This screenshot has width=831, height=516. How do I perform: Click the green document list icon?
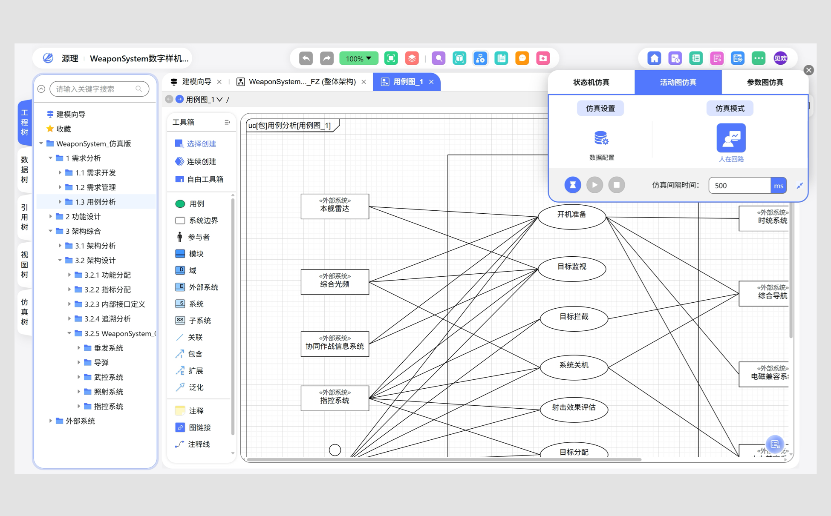click(x=501, y=58)
